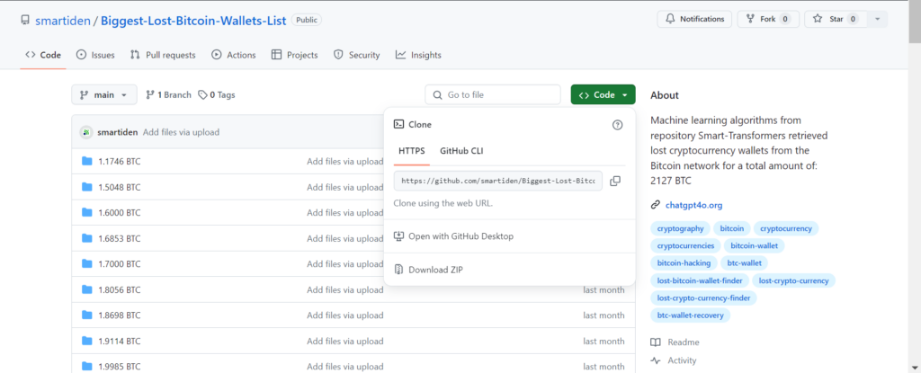Click the lost-crypto-currency-finder topic tag
This screenshot has width=921, height=373.
click(703, 298)
